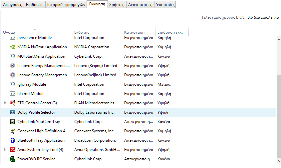Sort by the Όνομα column header
Image resolution: width=281 pixels, height=168 pixels.
[36, 32]
